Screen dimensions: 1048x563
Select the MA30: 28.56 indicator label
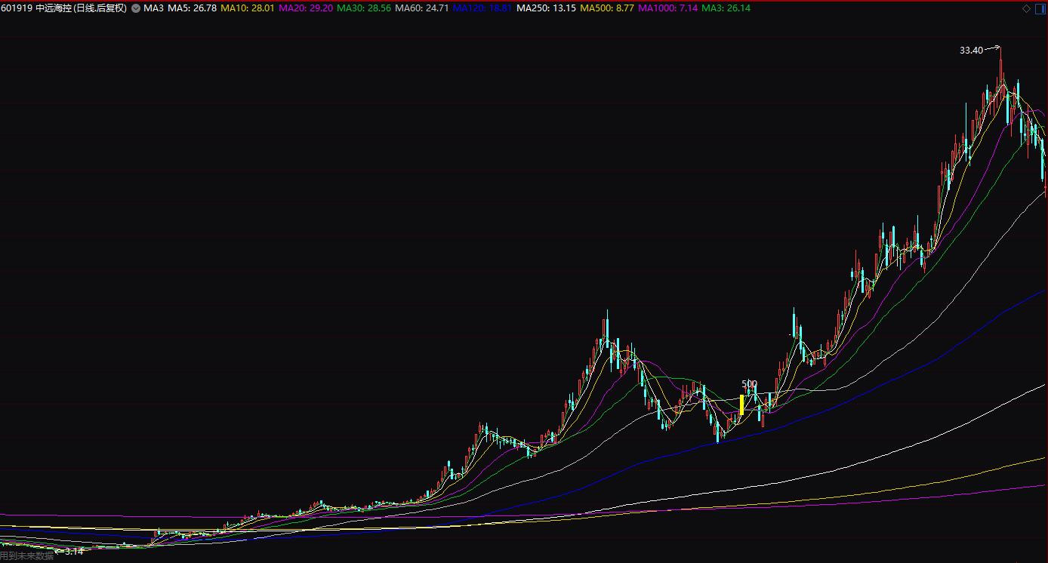364,8
